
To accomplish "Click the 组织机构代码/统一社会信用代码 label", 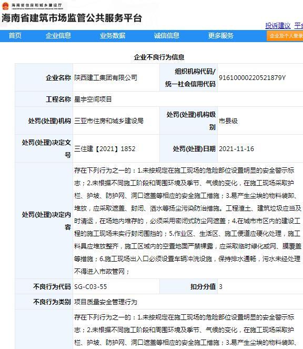I will point(190,78).
